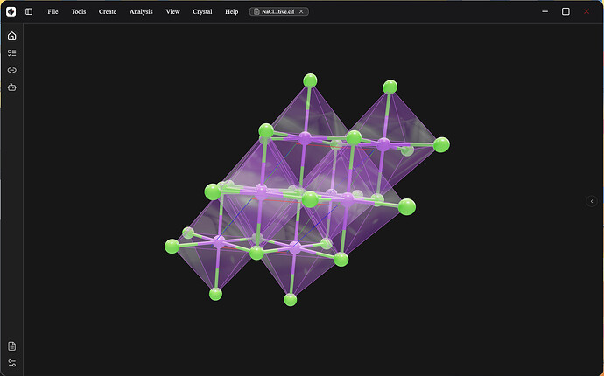Image resolution: width=604 pixels, height=376 pixels.
Task: Open the File menu
Action: pyautogui.click(x=53, y=11)
